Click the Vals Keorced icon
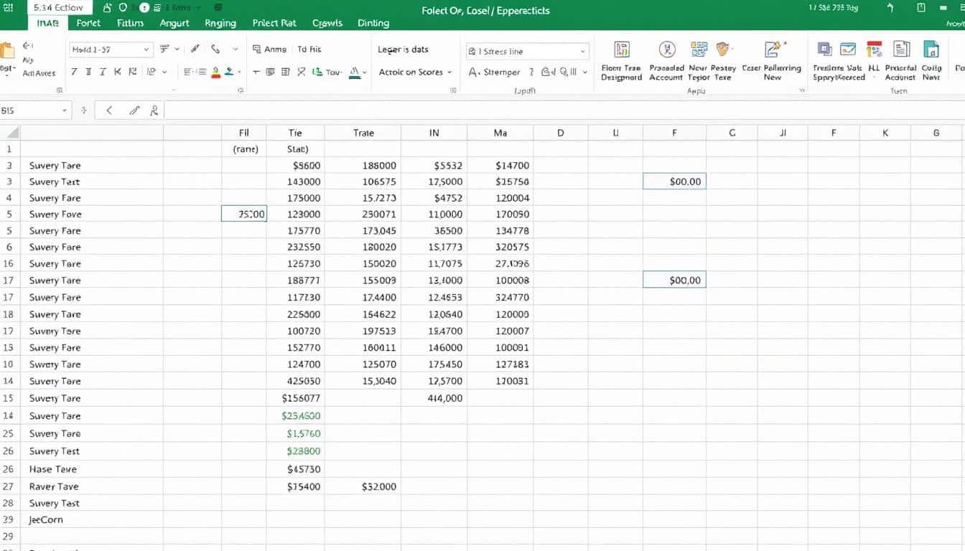 (848, 50)
